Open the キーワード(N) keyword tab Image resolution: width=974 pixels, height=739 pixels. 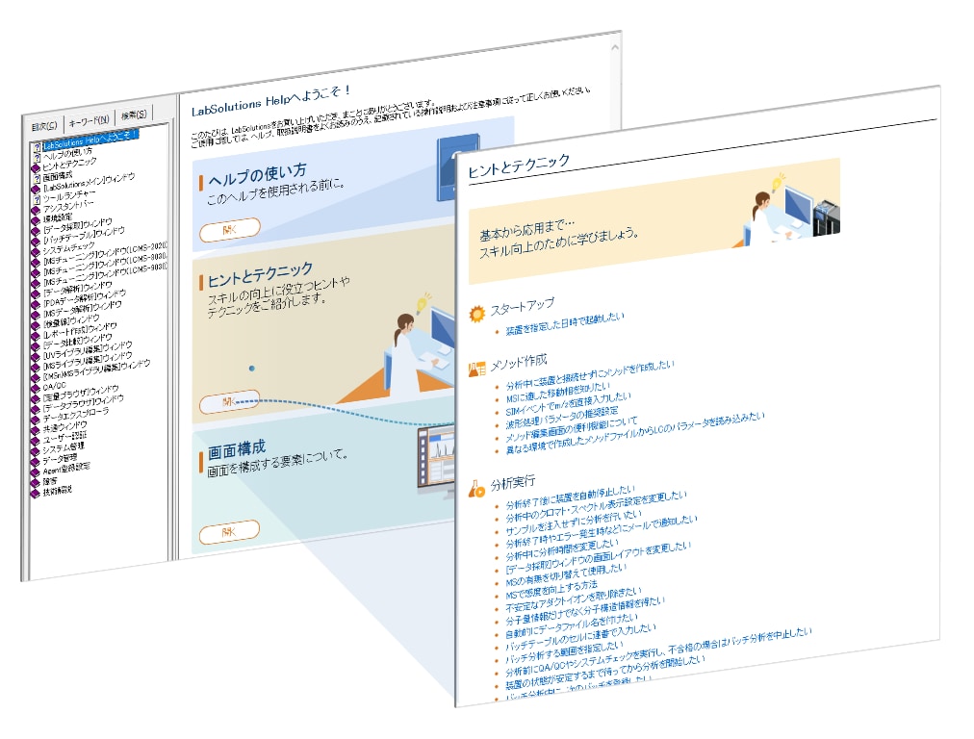pyautogui.click(x=89, y=120)
